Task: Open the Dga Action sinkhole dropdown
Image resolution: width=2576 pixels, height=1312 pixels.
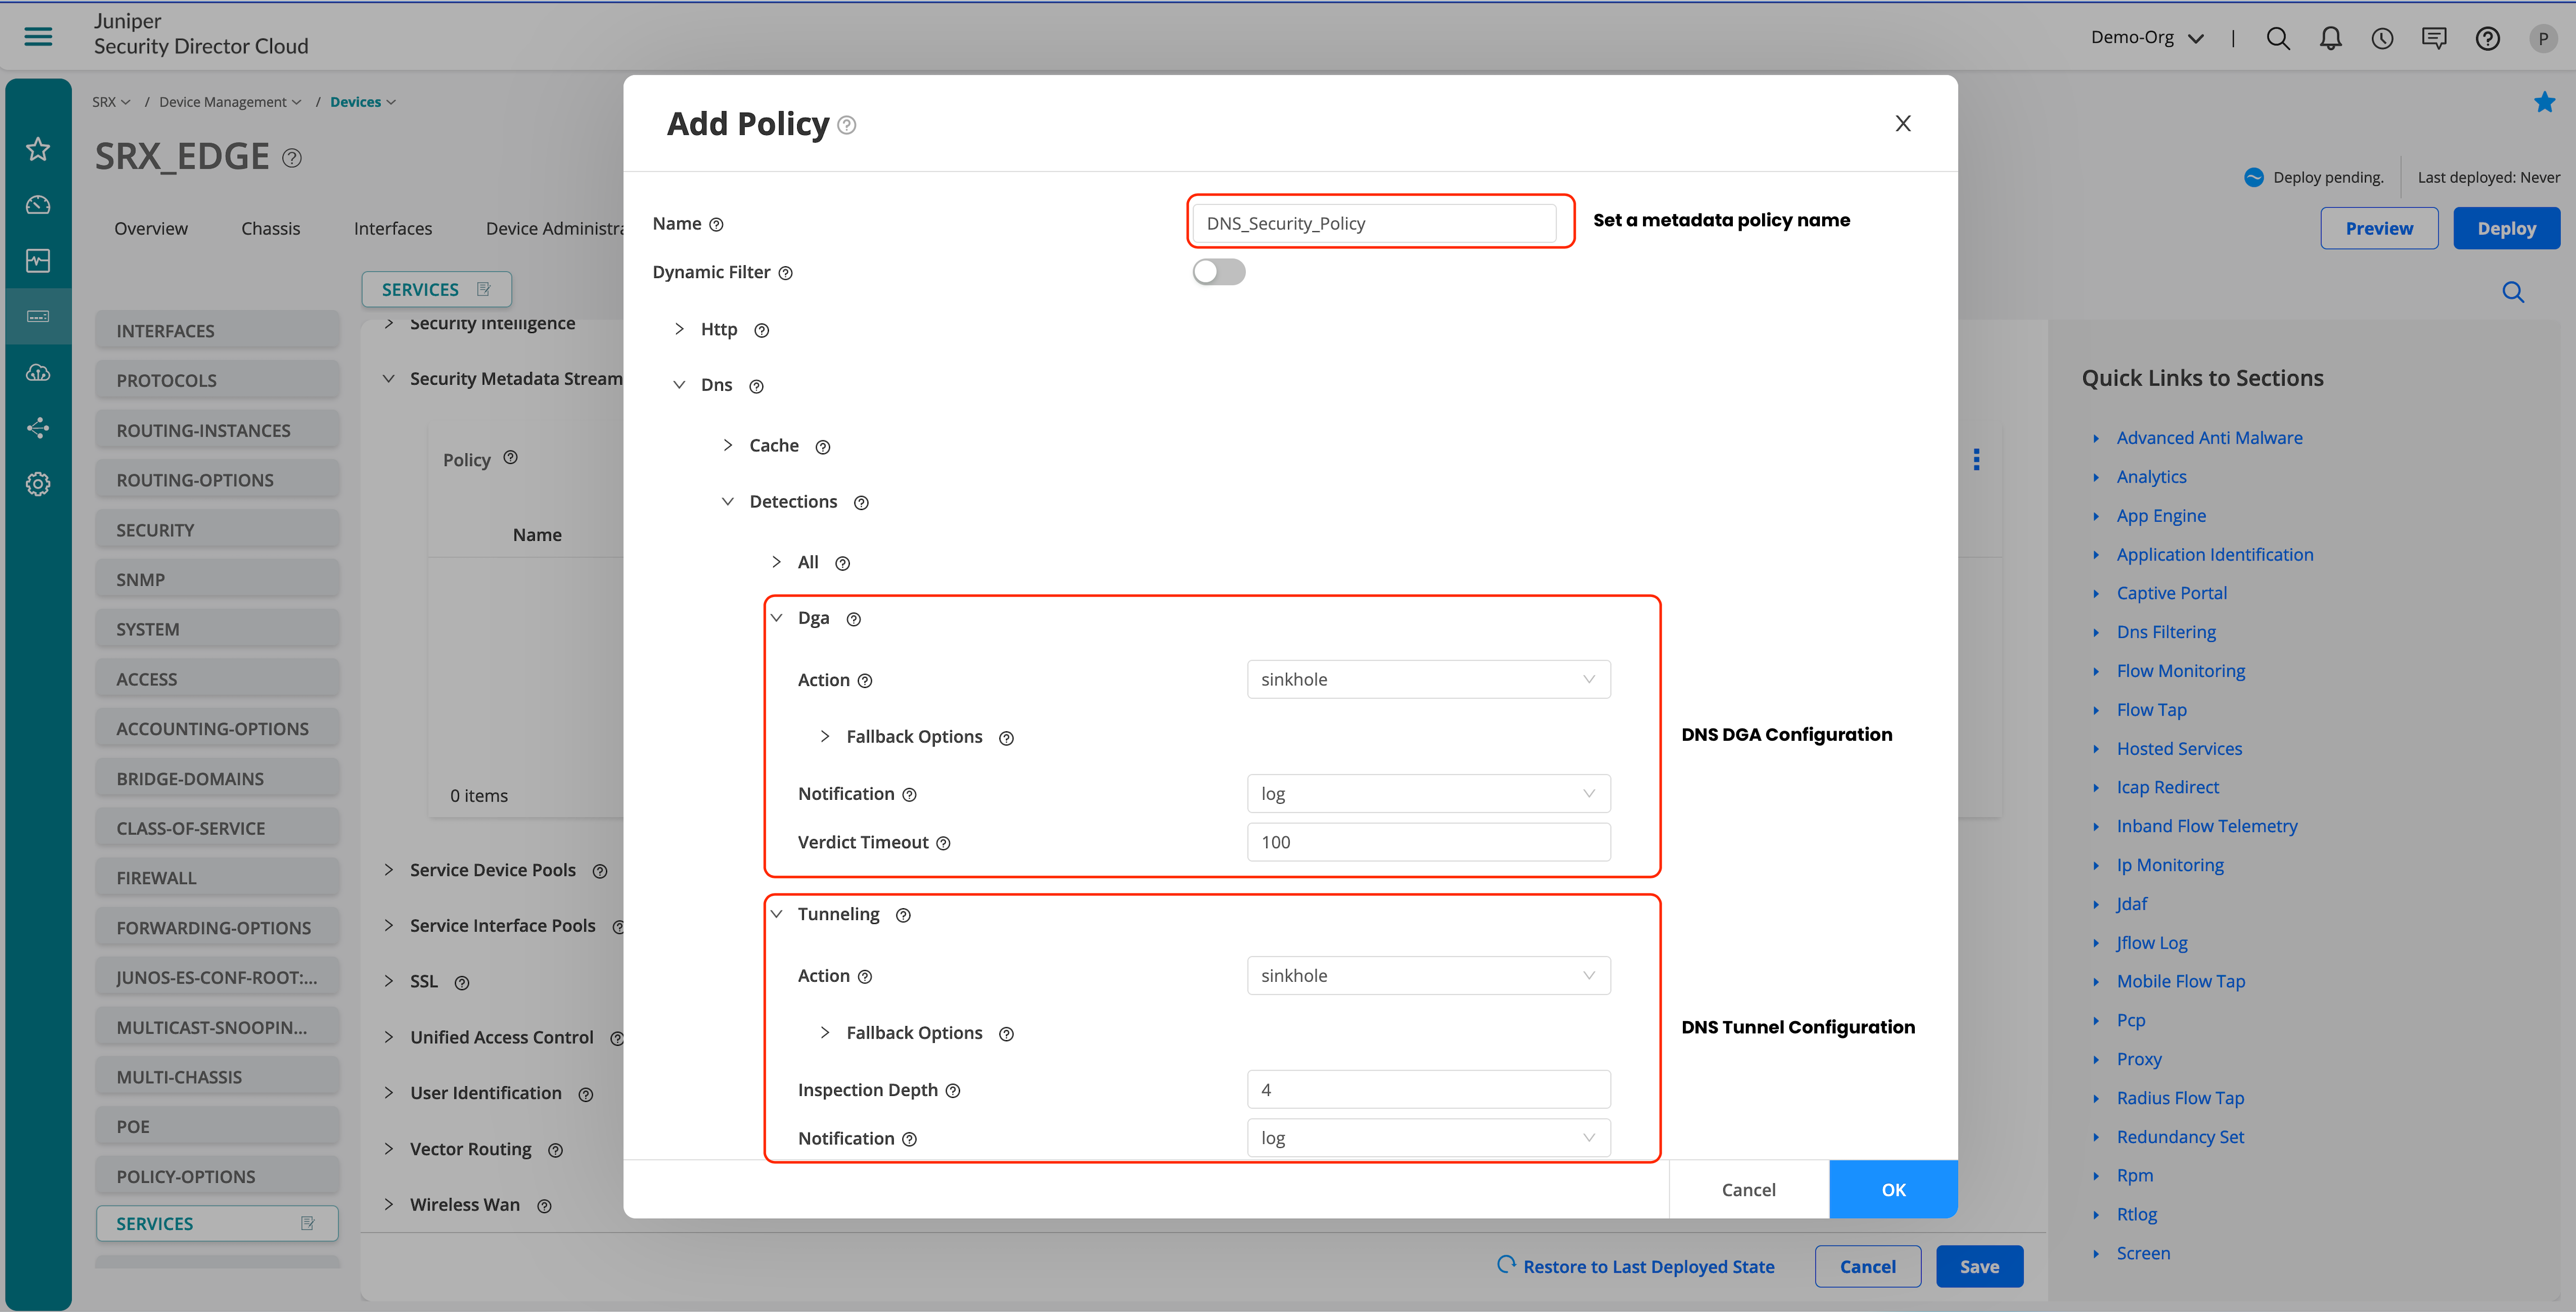Action: pos(1428,679)
